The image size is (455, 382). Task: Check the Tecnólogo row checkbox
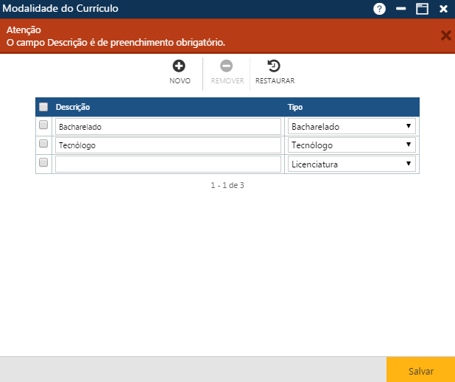pyautogui.click(x=43, y=145)
